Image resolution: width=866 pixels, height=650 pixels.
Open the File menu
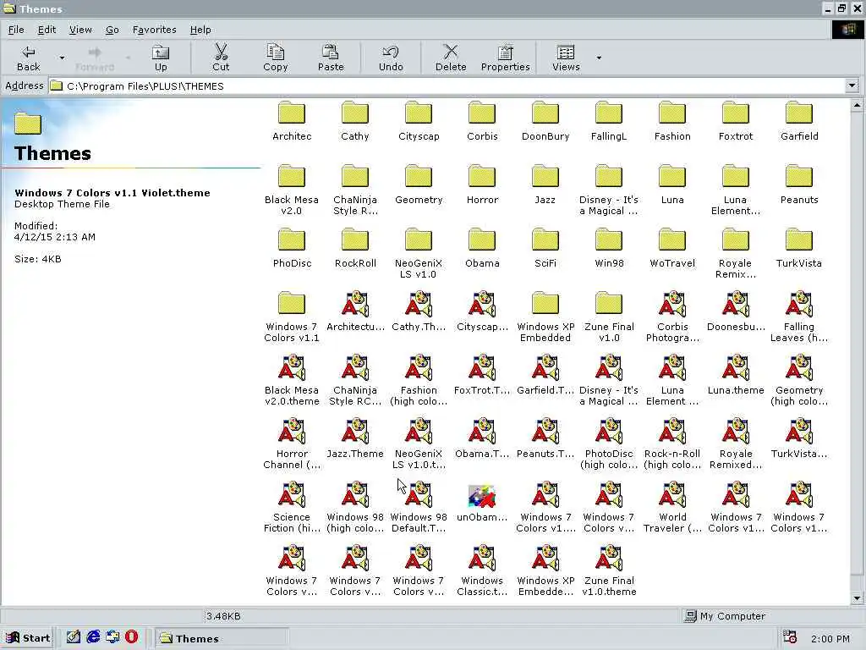coord(16,30)
